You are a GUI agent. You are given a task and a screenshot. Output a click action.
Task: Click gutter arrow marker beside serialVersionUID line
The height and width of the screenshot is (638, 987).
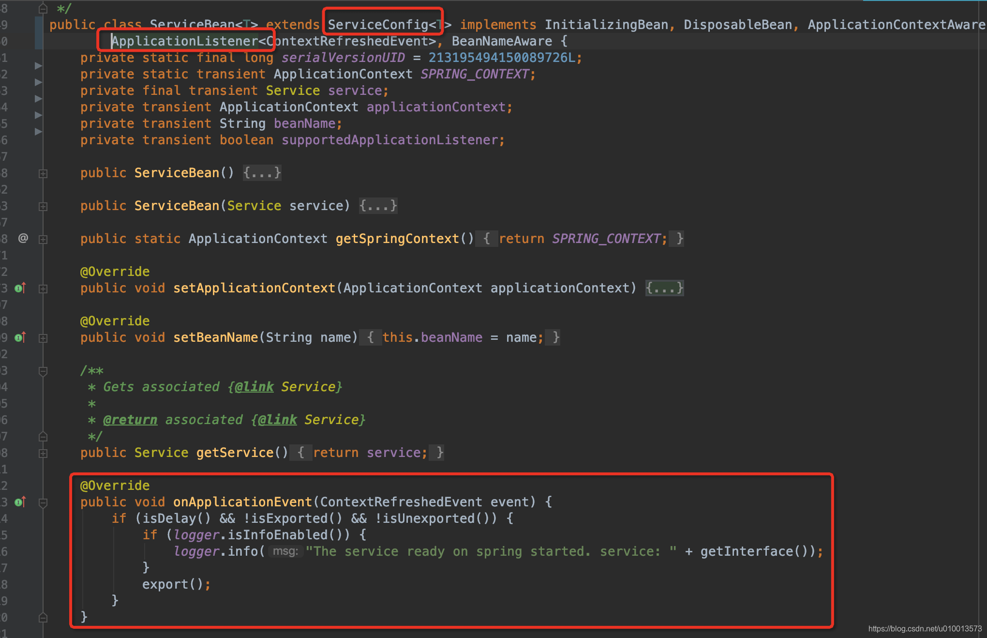coord(38,65)
